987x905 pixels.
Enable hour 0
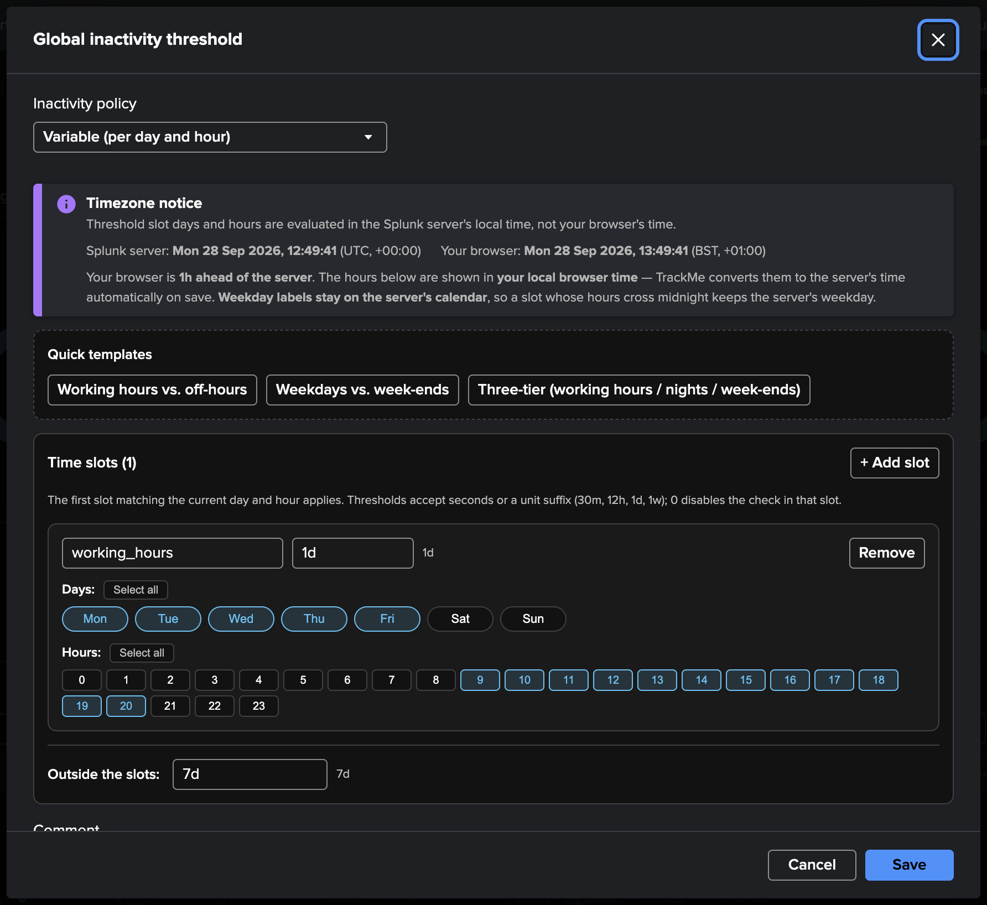[82, 680]
